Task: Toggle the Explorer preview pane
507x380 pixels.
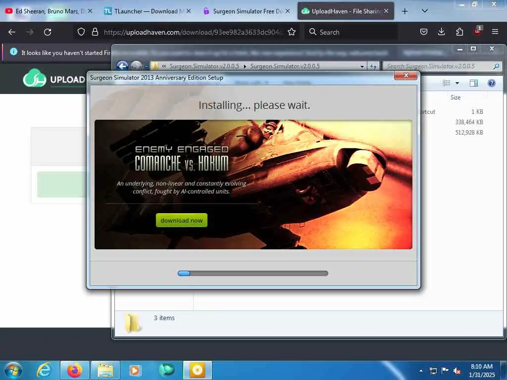Action: (474, 83)
